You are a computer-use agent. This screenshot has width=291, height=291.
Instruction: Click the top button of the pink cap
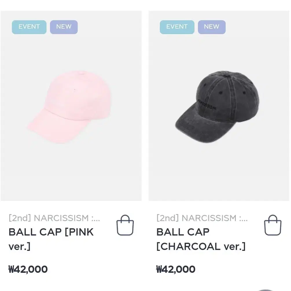(82, 72)
